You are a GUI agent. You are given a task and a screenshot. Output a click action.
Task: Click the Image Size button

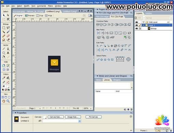tap(73, 117)
